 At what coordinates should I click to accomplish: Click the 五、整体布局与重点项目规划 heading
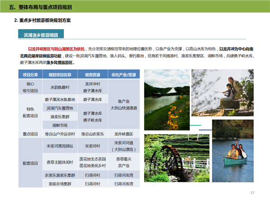tap(41, 8)
